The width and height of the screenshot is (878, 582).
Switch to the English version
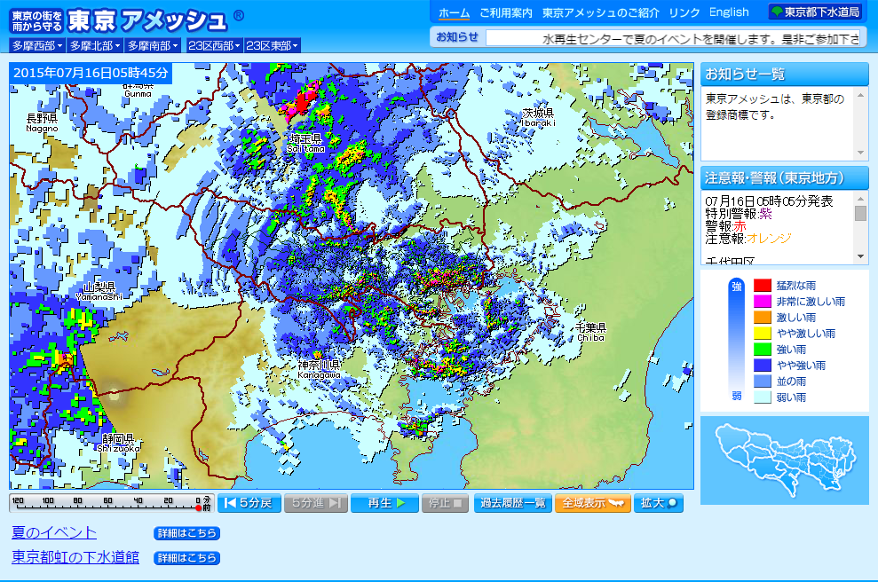(x=729, y=12)
